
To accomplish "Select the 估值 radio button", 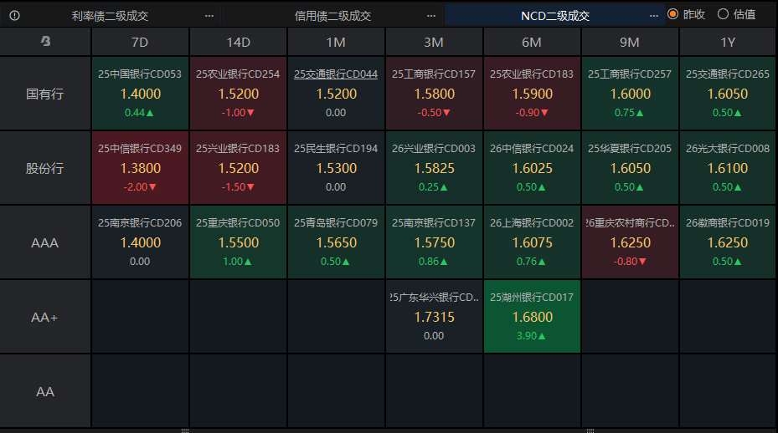I will tap(724, 14).
